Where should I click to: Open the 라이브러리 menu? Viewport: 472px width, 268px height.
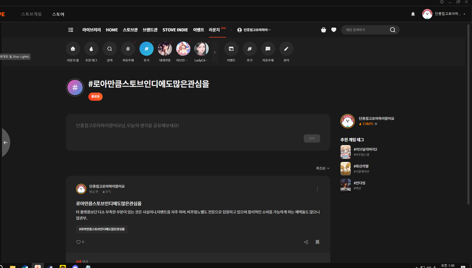(91, 30)
